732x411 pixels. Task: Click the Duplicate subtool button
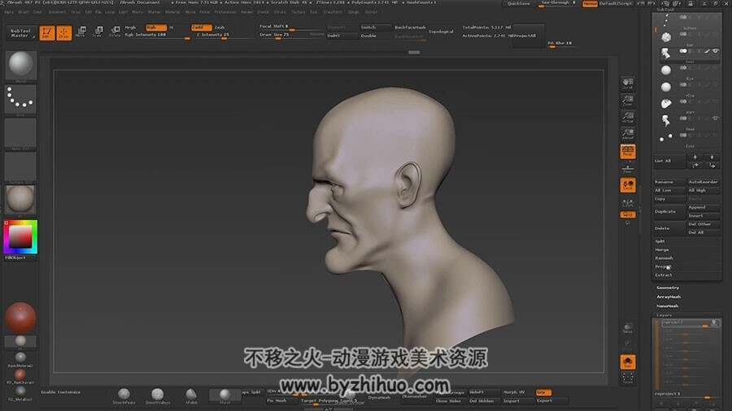669,211
